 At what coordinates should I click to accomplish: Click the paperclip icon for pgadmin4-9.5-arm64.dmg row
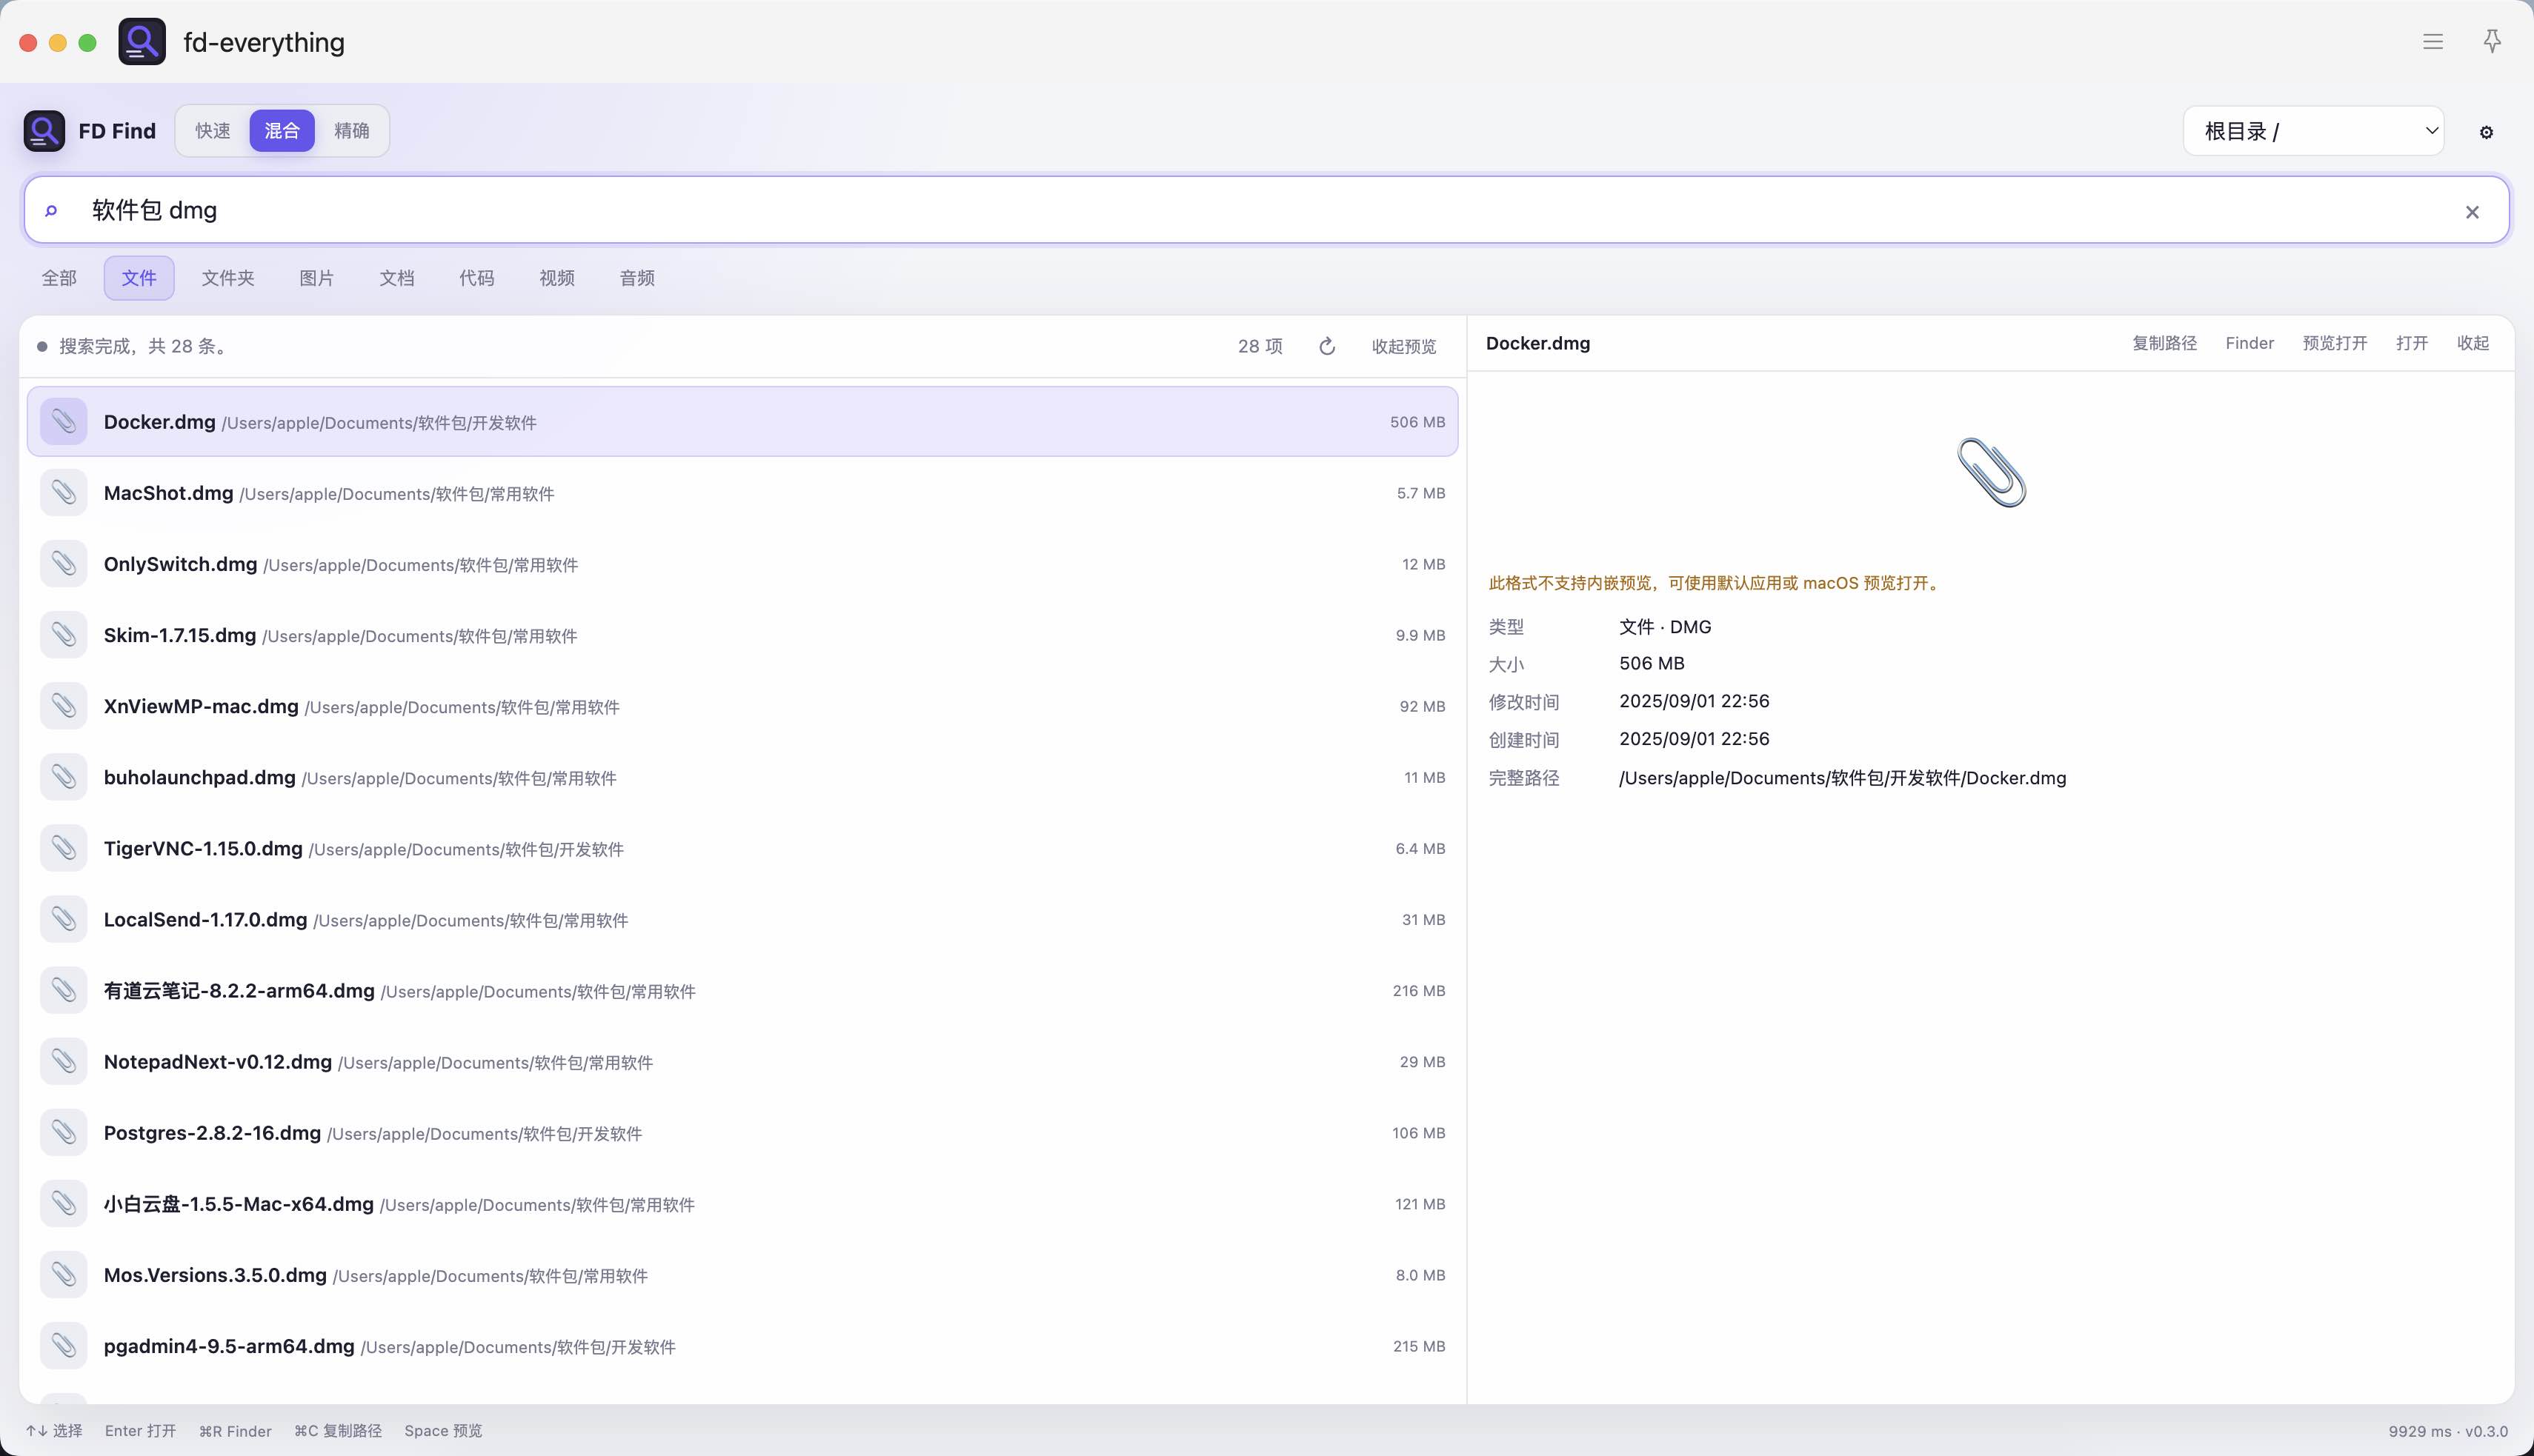[x=64, y=1344]
